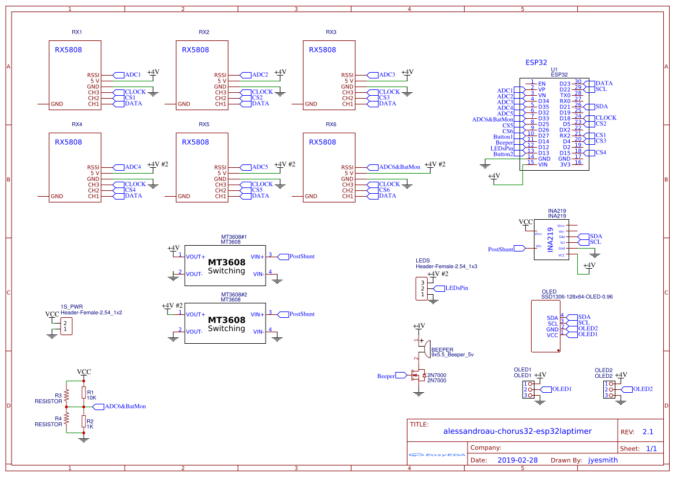Viewport: 676px width, 477px height.
Task: Select the RX3 RX5808 module body
Action: coord(330,76)
